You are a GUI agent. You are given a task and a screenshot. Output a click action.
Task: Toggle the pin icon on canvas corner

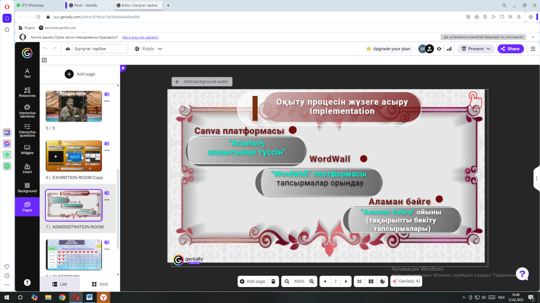pos(123,68)
